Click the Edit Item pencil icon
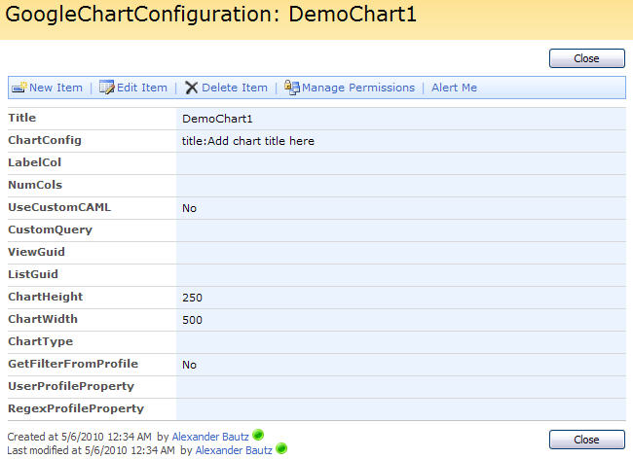The width and height of the screenshot is (633, 459). click(x=106, y=88)
